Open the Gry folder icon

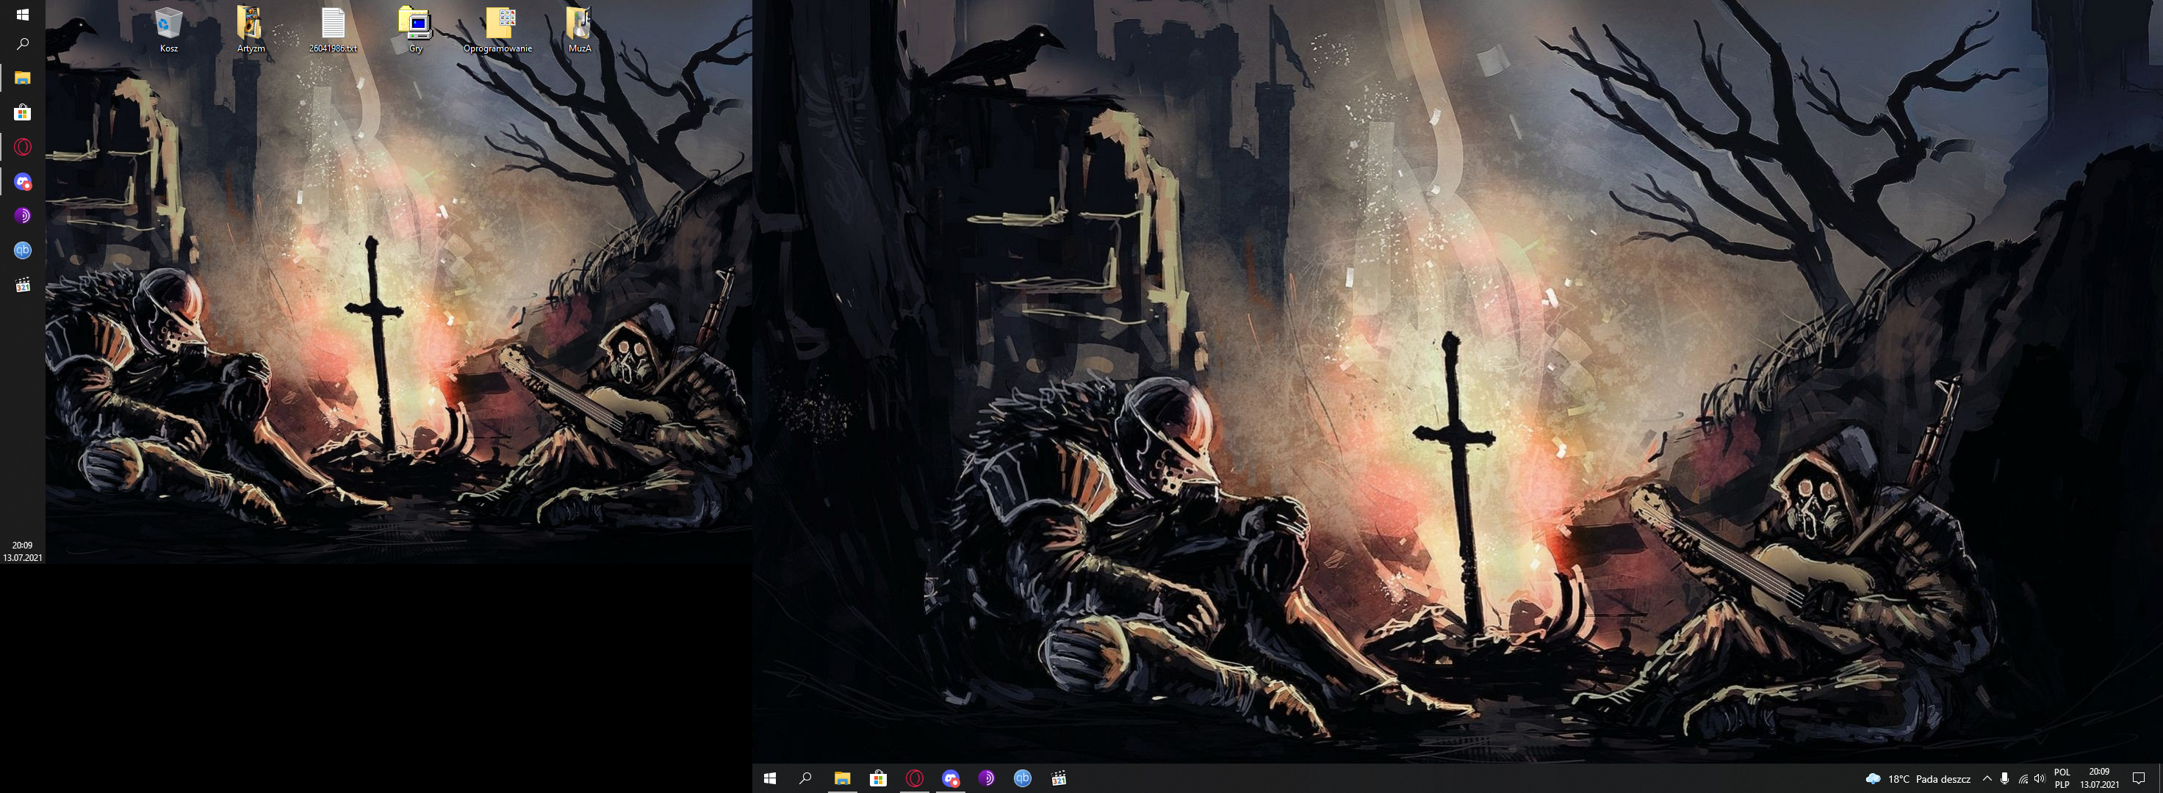tap(416, 30)
